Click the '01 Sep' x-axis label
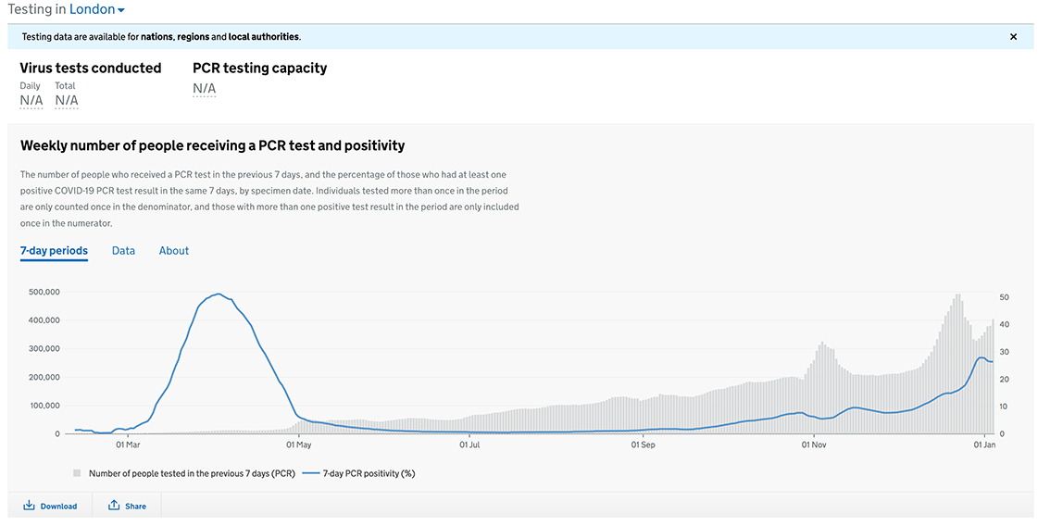This screenshot has height=526, width=1050. [643, 445]
